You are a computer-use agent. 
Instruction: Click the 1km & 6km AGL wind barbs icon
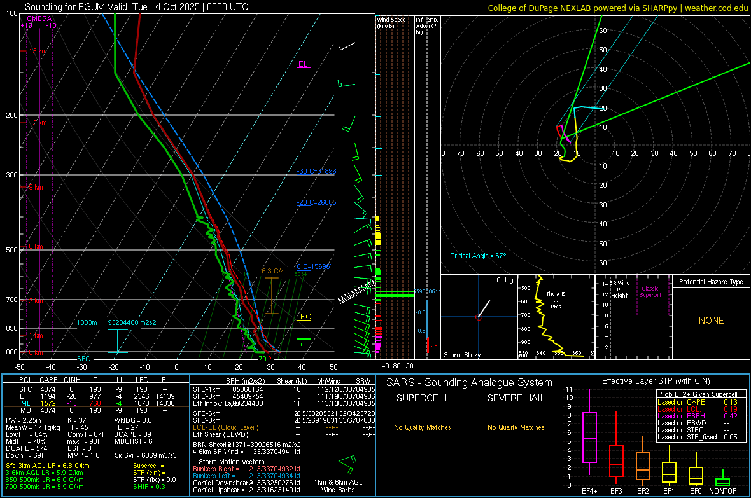pyautogui.click(x=347, y=464)
